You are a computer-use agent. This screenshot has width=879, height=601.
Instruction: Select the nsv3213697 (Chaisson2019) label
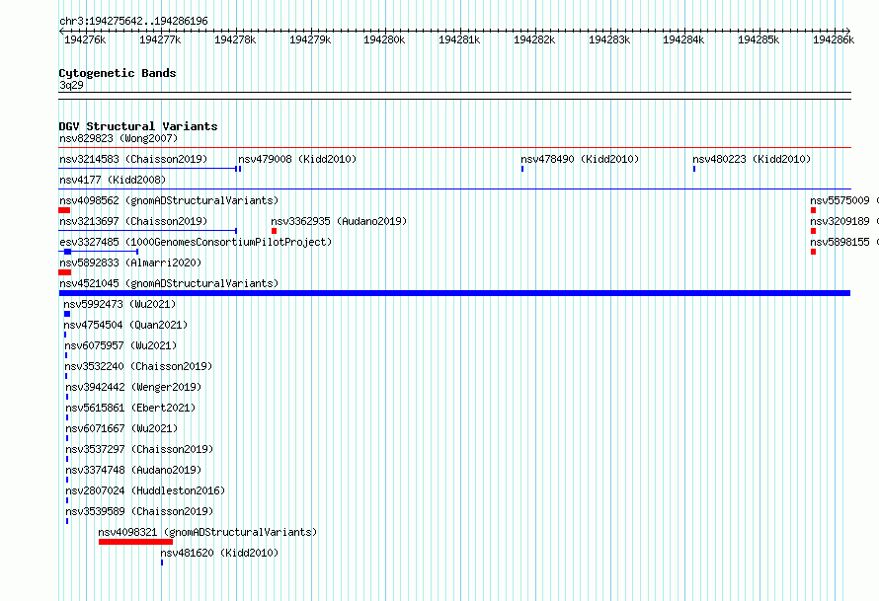point(133,221)
